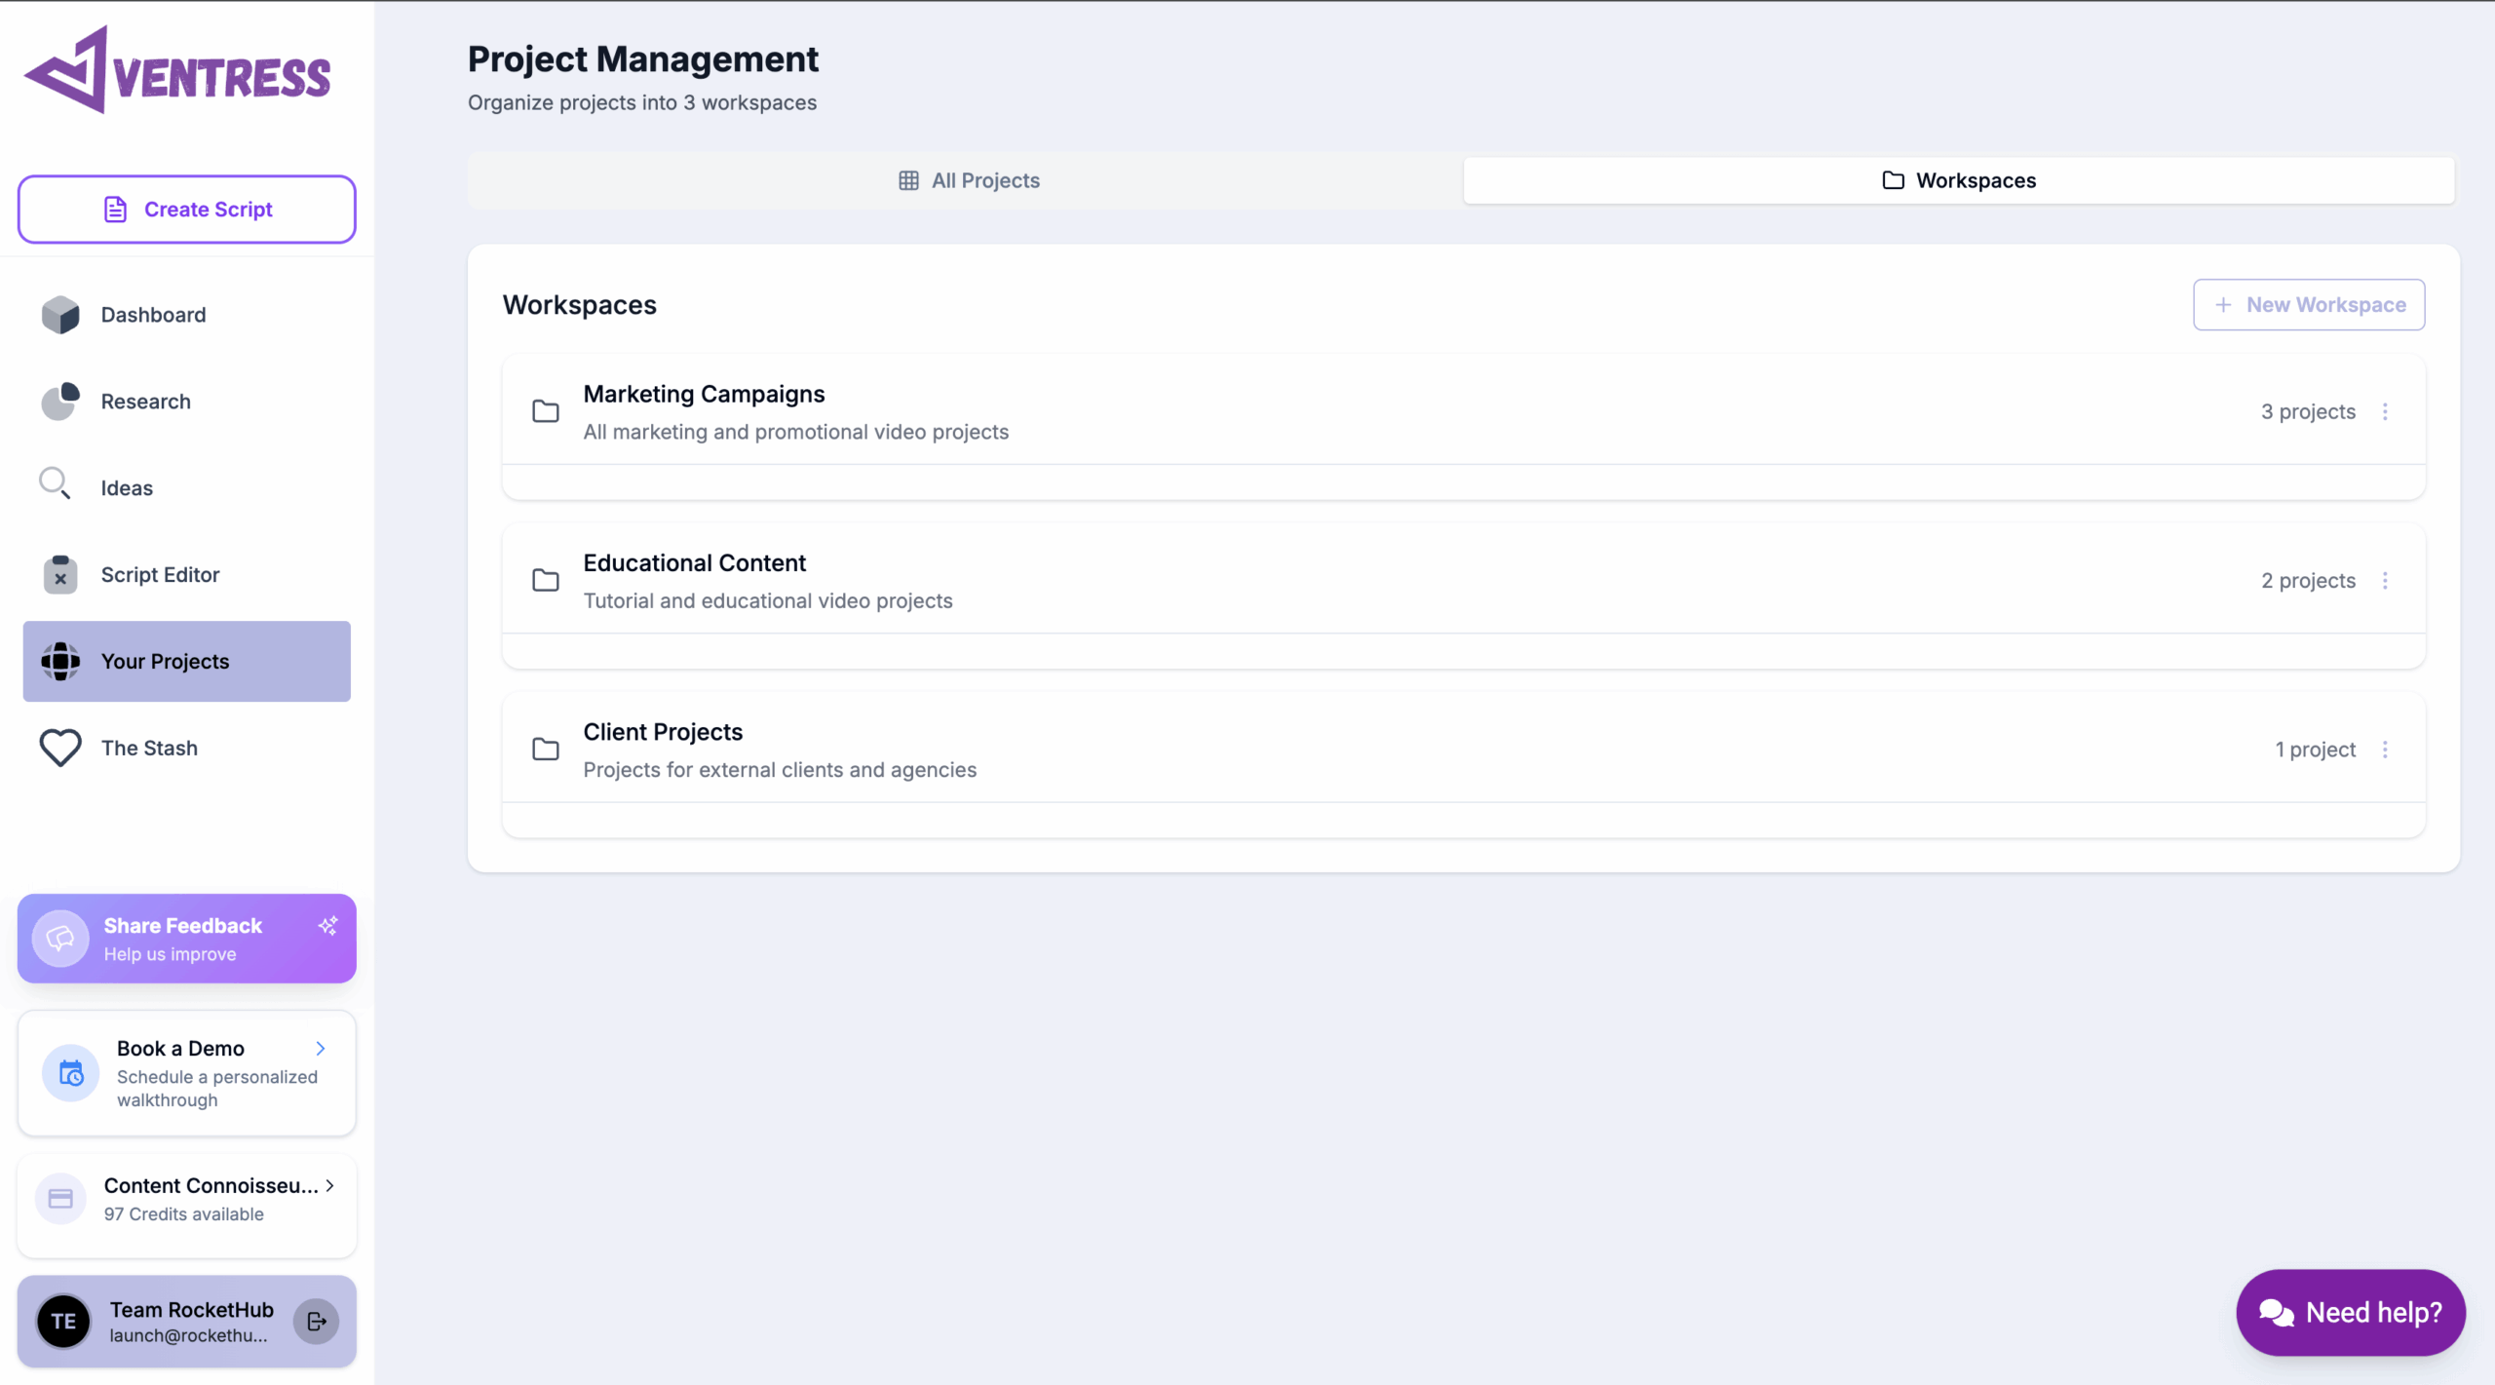Click The Stash heart icon
Image resolution: width=2495 pixels, height=1385 pixels.
click(60, 749)
